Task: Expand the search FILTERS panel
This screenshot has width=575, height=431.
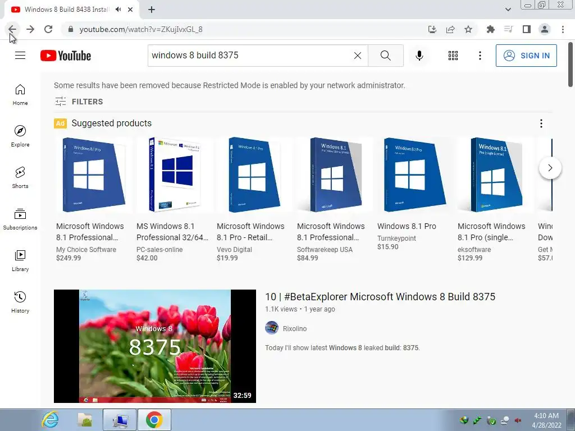Action: 79,102
